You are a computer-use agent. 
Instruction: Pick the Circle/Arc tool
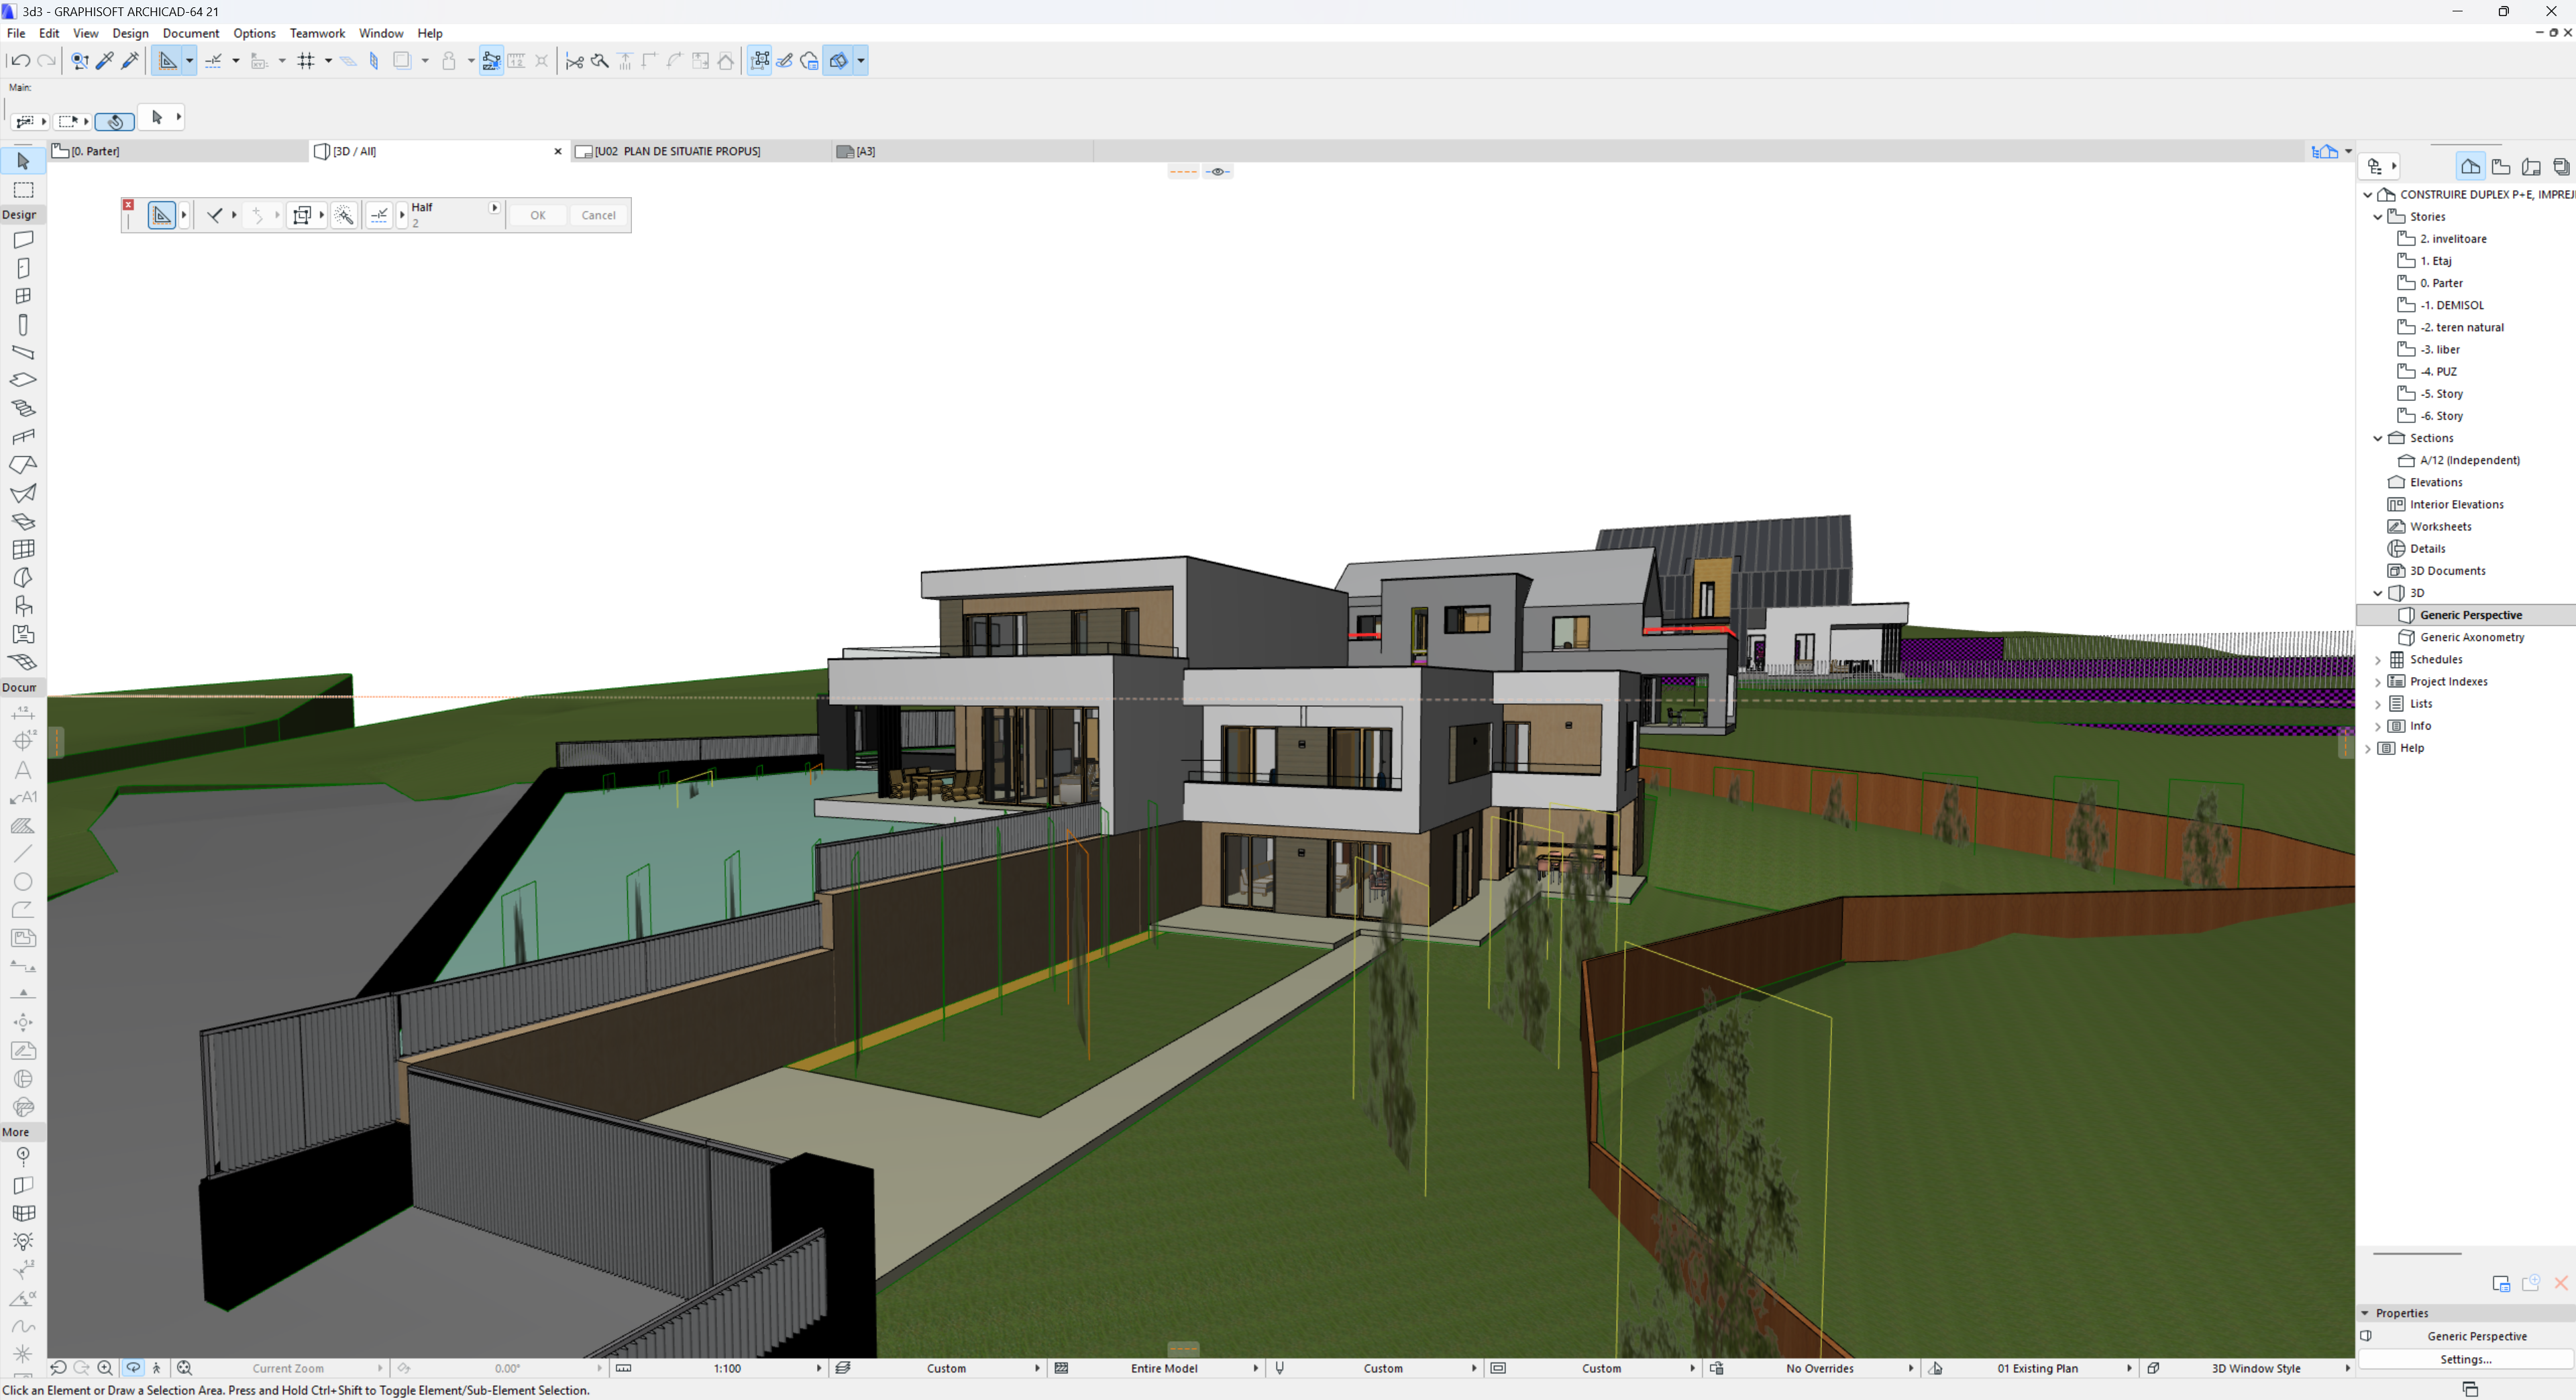coord(23,882)
